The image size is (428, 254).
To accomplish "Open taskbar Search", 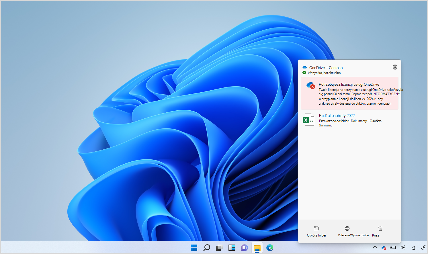I will 207,248.
